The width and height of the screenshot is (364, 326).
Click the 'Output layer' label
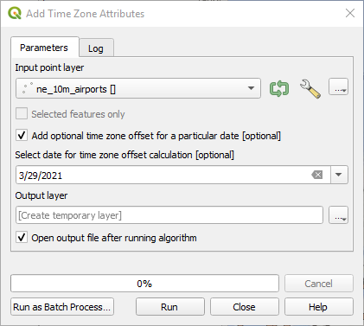point(42,195)
